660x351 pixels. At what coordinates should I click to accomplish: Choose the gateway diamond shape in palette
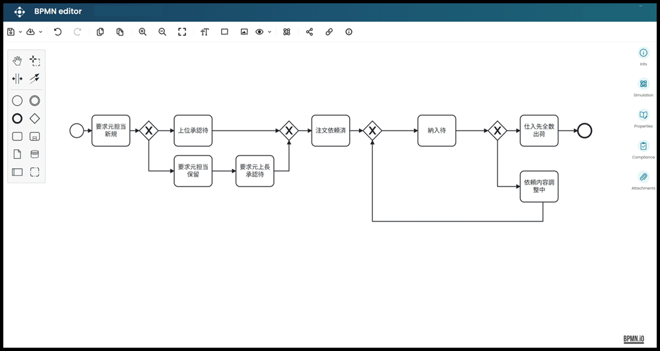(x=35, y=119)
